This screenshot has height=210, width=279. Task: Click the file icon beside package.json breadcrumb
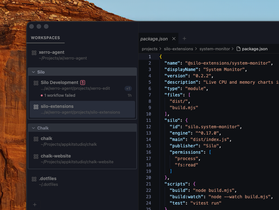pos(239,49)
